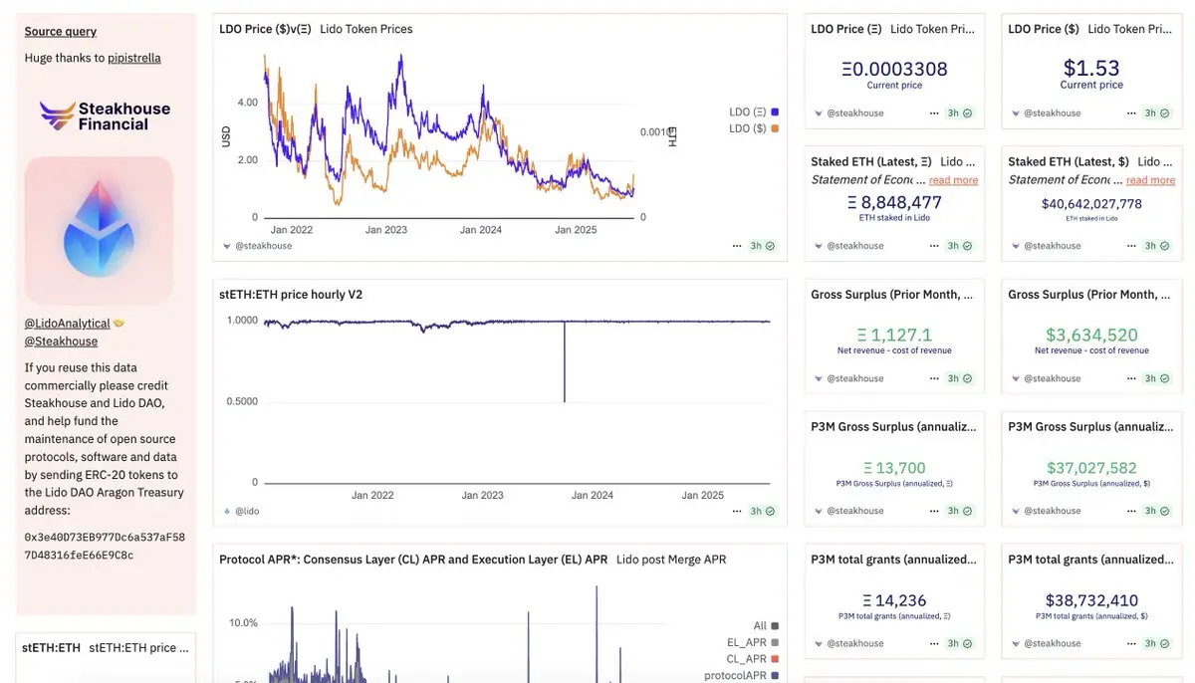The height and width of the screenshot is (683, 1195).
Task: Click the $40,642,027,778 staked value
Action: 1091,203
